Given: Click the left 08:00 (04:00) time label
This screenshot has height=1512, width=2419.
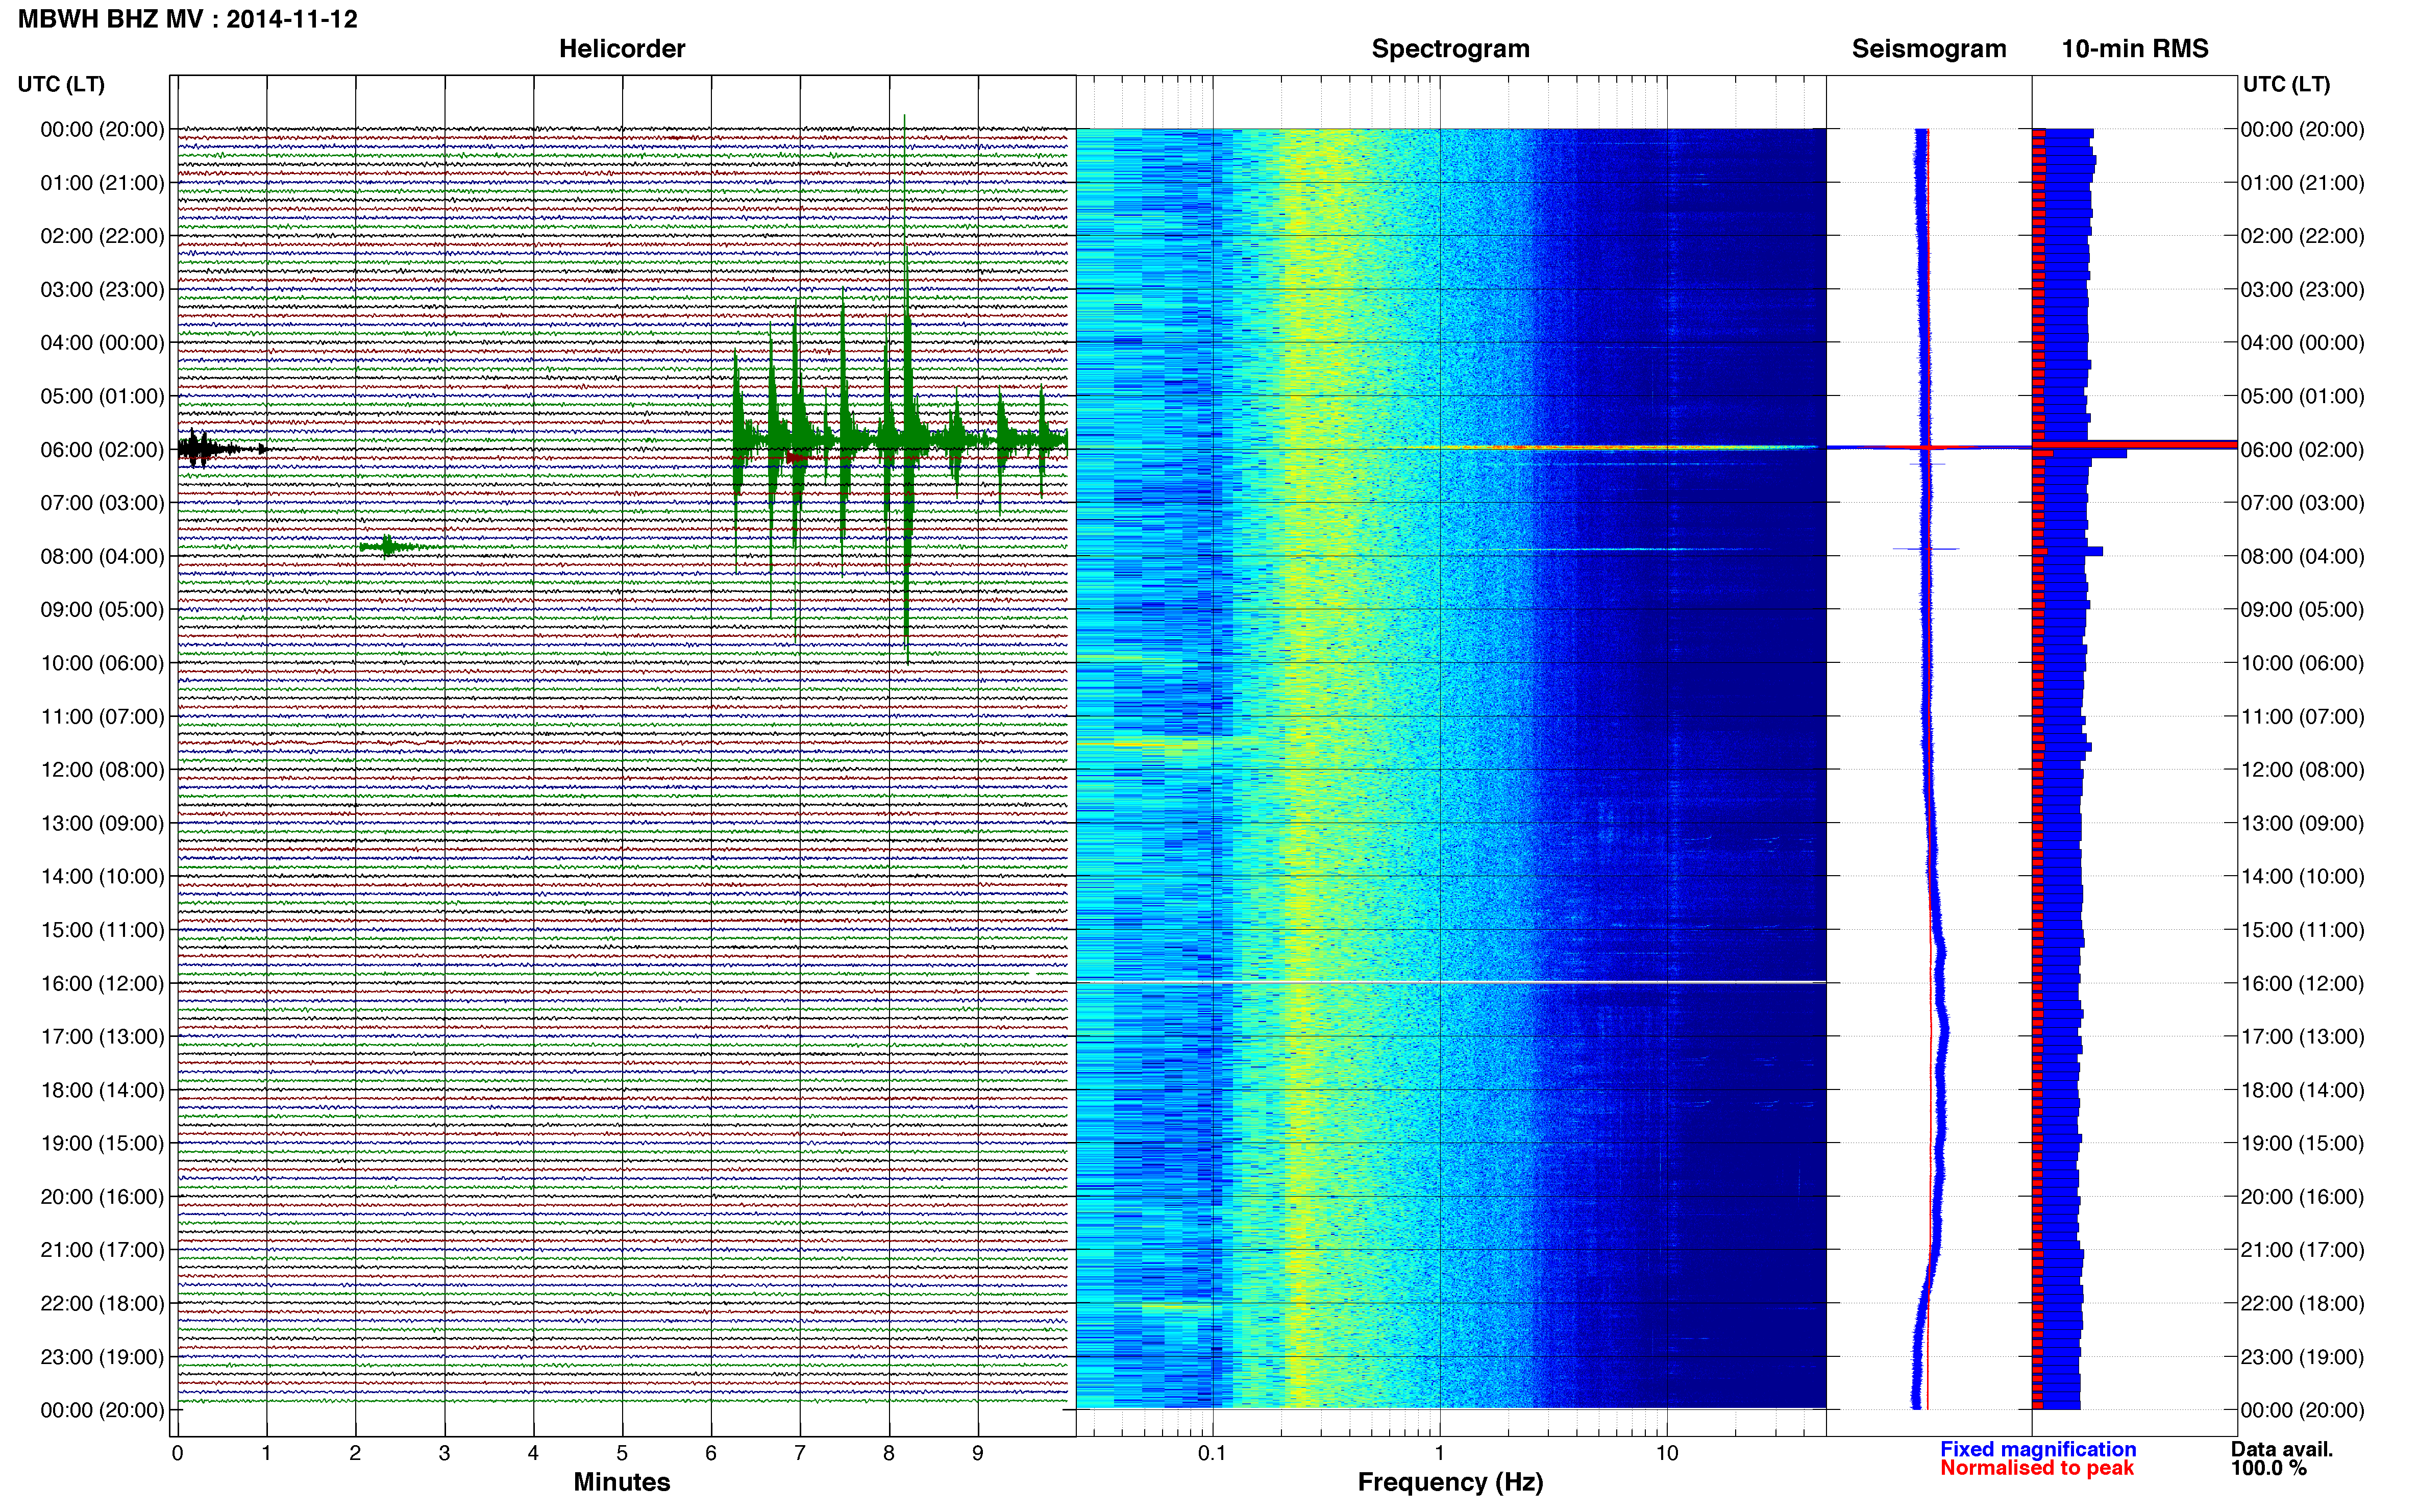Looking at the screenshot, I should coord(102,556).
